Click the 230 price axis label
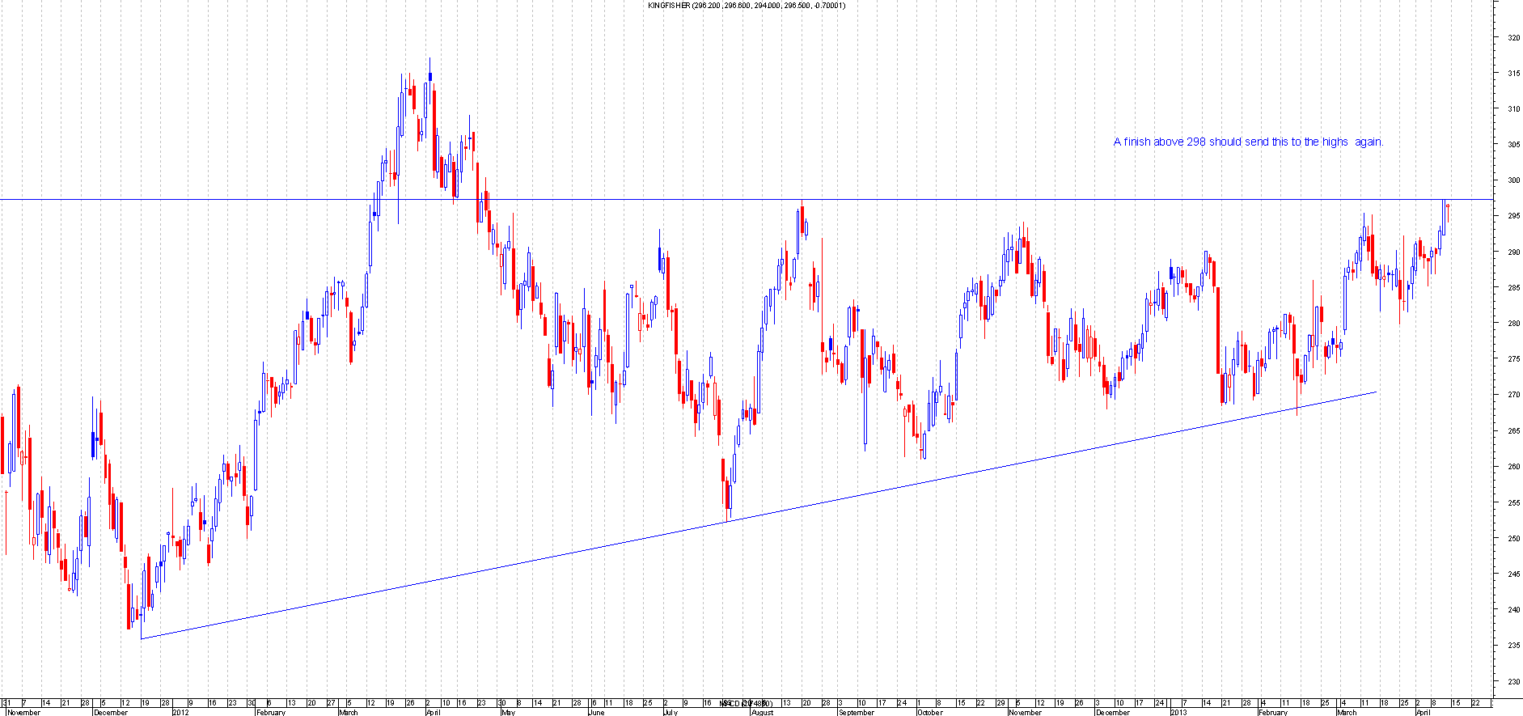The image size is (1523, 716). point(1512,681)
